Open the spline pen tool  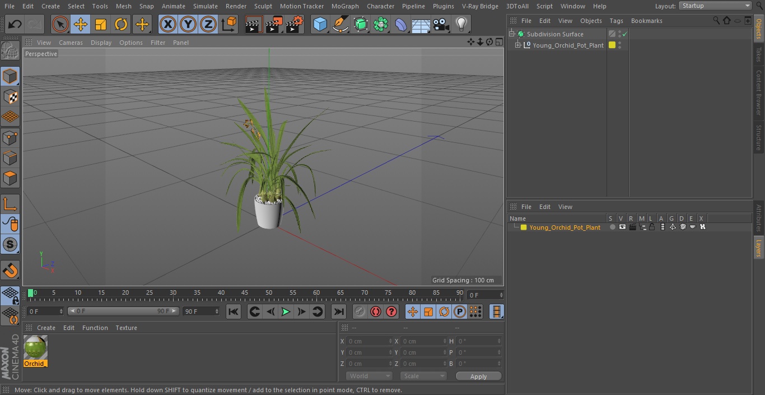(x=340, y=24)
